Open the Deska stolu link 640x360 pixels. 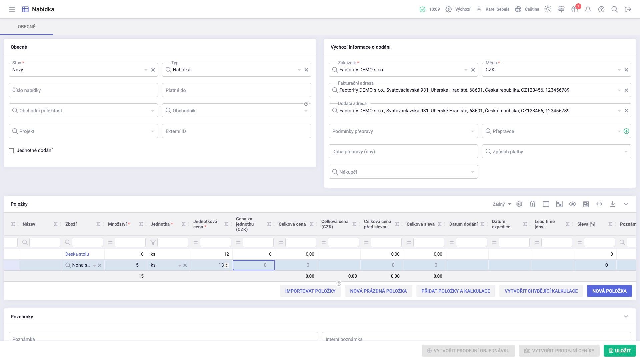click(77, 254)
